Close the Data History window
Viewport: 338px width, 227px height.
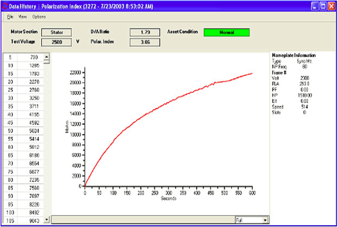(331, 6)
